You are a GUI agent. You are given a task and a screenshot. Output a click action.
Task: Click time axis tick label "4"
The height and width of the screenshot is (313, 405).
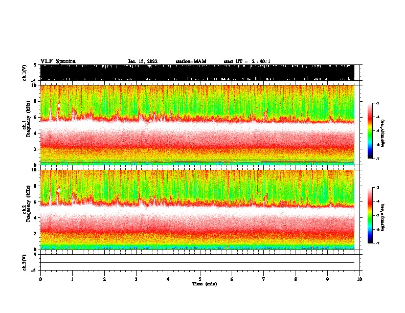tap(168, 279)
